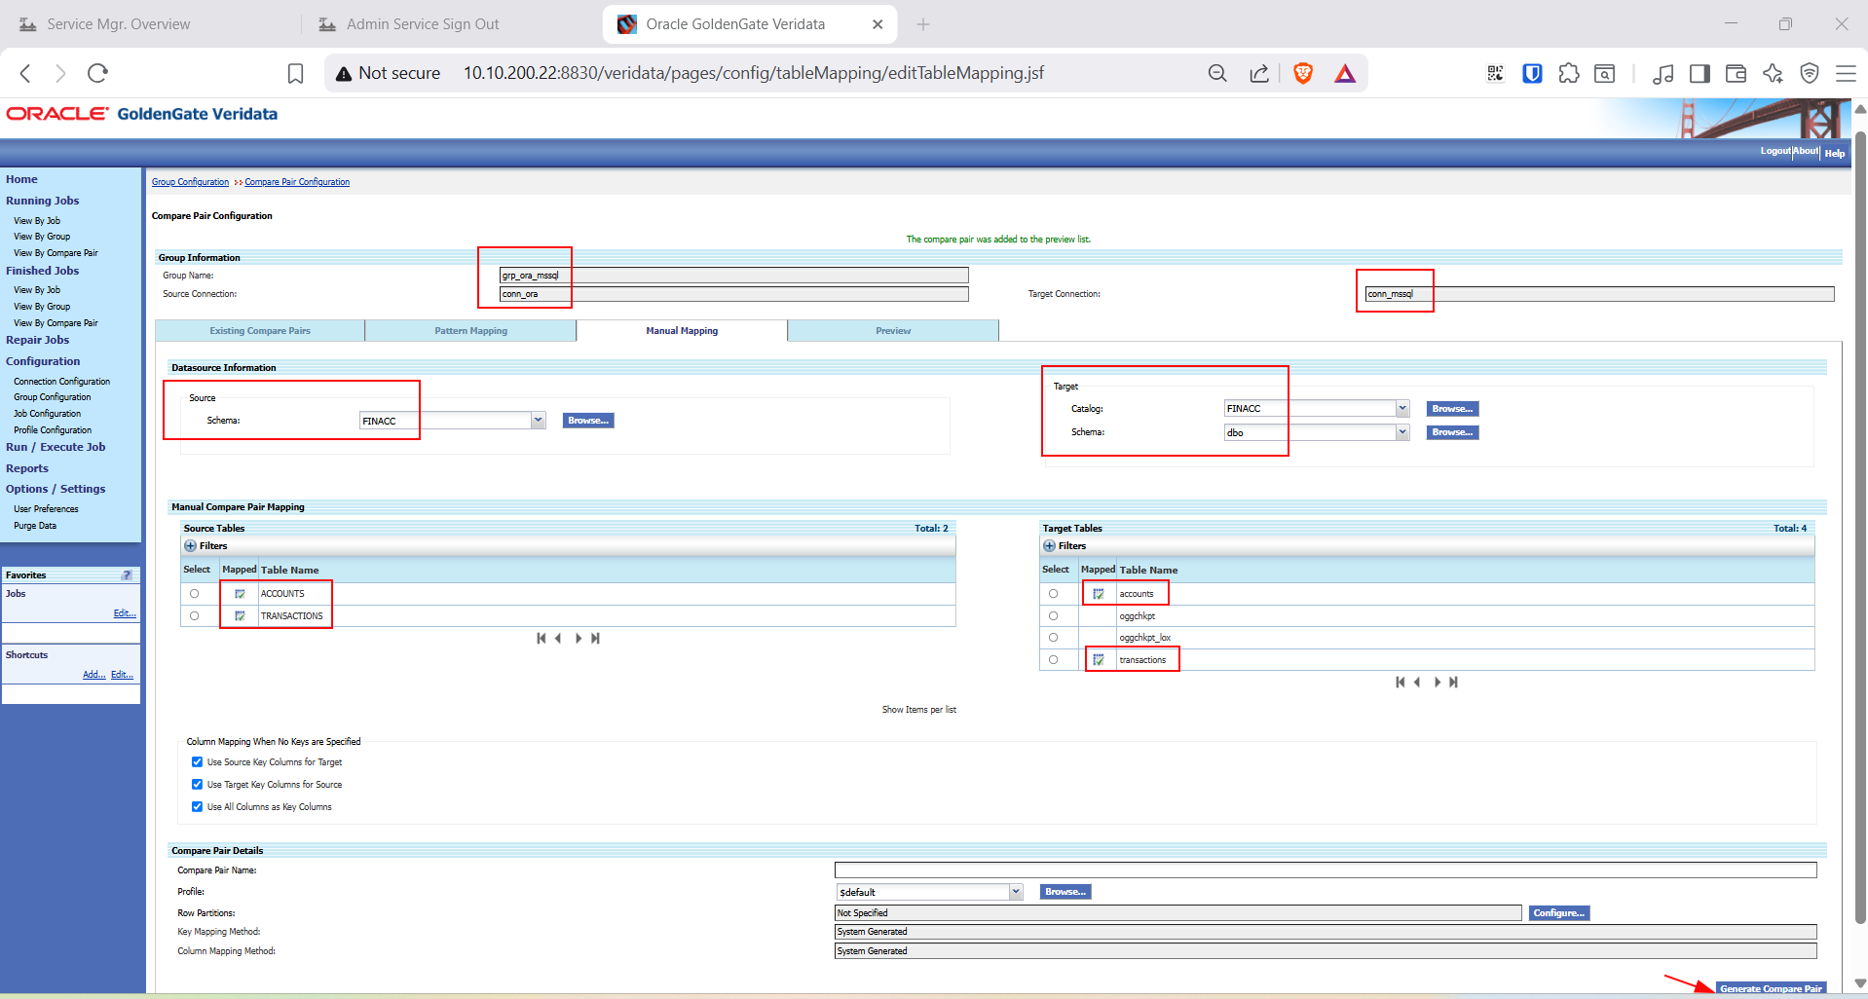Viewport: 1868px width, 999px height.
Task: Open the Favorites help icon
Action: pyautogui.click(x=127, y=575)
